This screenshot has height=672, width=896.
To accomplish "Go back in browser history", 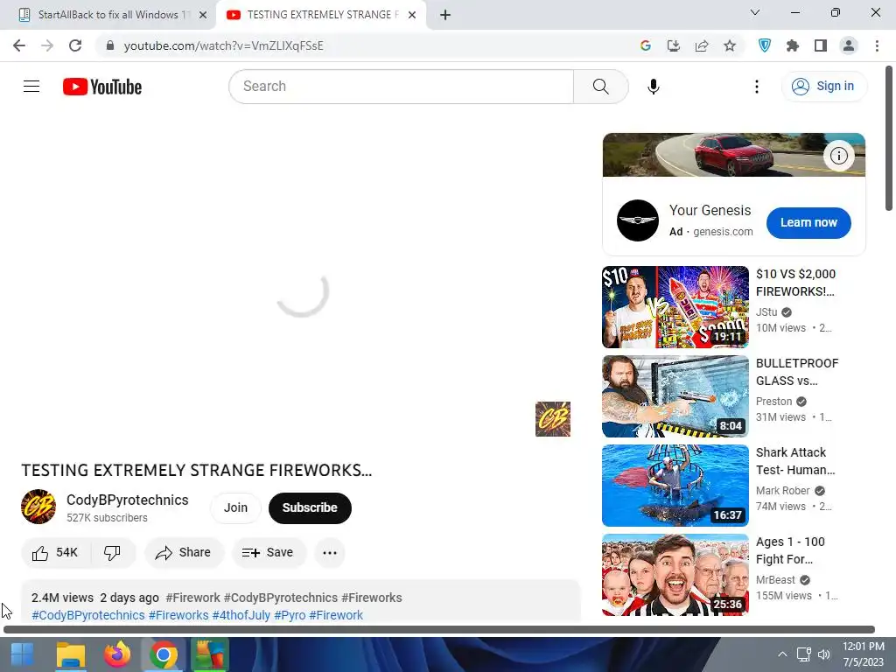I will [19, 45].
